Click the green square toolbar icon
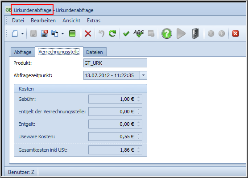This screenshot has height=178, width=248. (x=72, y=33)
